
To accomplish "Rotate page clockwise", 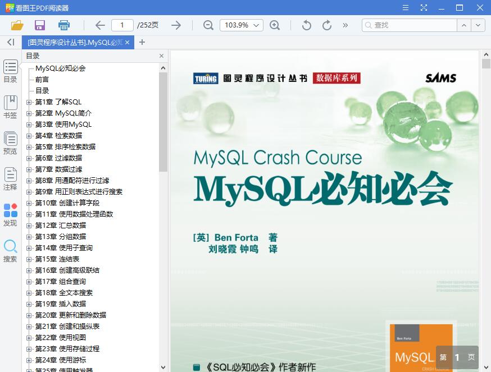I will (326, 25).
